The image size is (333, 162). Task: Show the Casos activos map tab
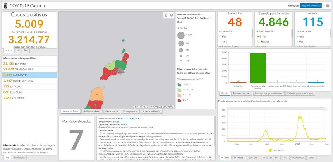112,111
